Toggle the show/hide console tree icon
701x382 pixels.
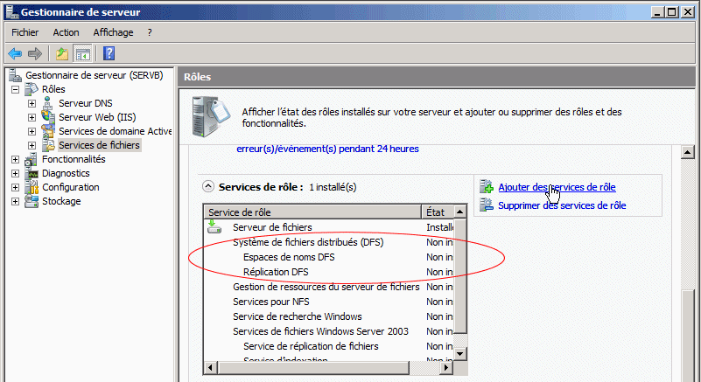point(83,54)
